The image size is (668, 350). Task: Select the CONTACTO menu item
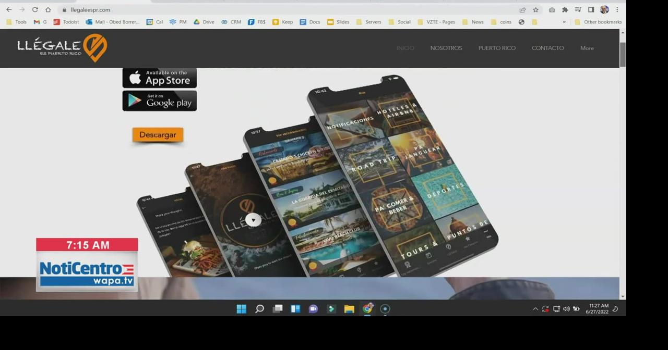[547, 48]
